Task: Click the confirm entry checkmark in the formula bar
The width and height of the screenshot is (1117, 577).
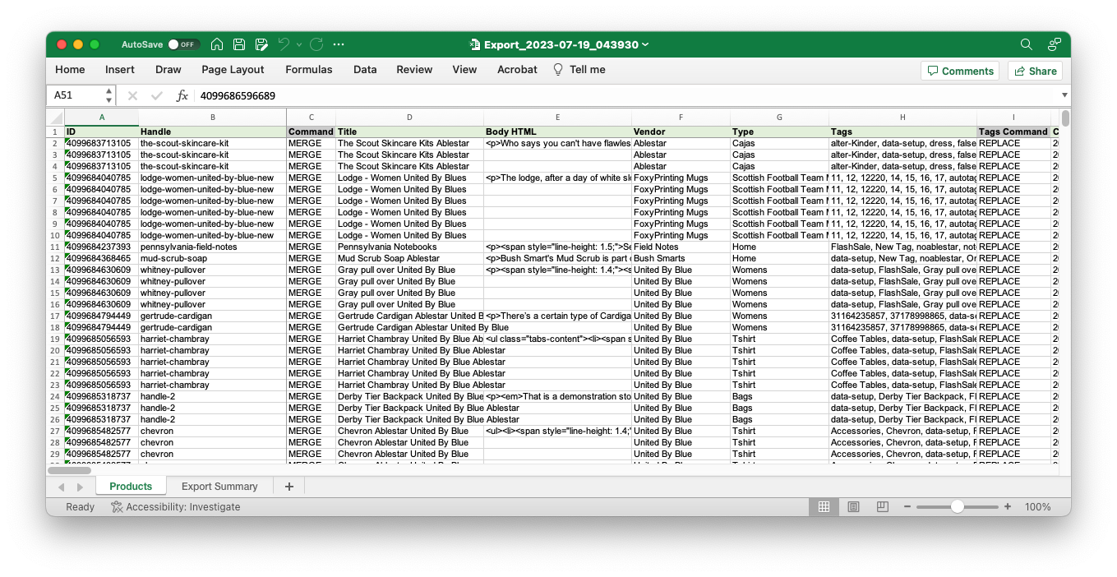Action: [x=157, y=96]
